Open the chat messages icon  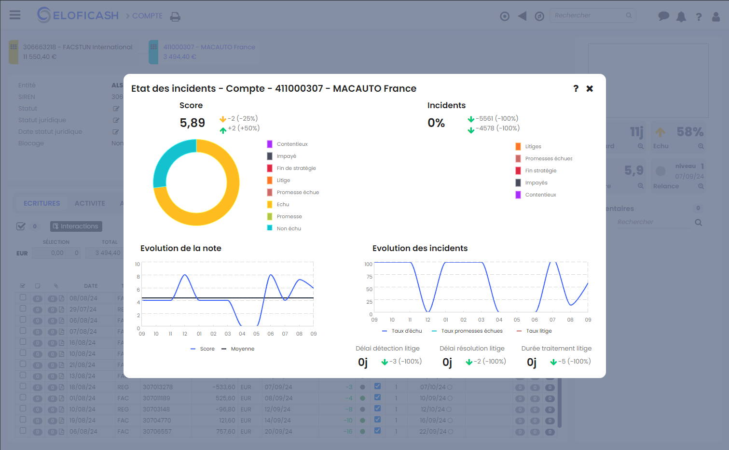pyautogui.click(x=664, y=16)
